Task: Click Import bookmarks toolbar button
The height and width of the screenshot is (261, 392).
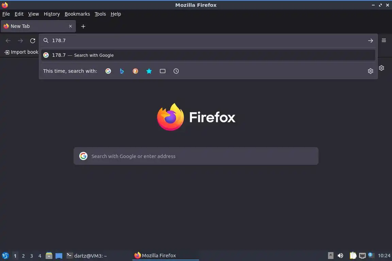Action: point(21,52)
